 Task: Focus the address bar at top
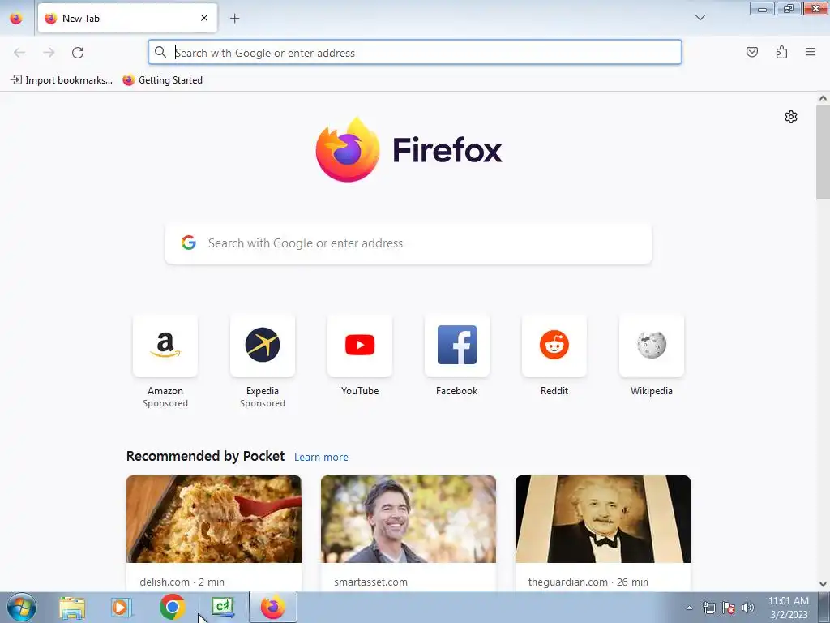(x=414, y=53)
